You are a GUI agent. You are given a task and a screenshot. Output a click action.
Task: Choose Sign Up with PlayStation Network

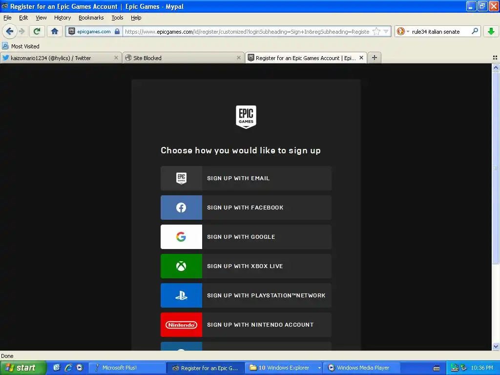point(246,295)
